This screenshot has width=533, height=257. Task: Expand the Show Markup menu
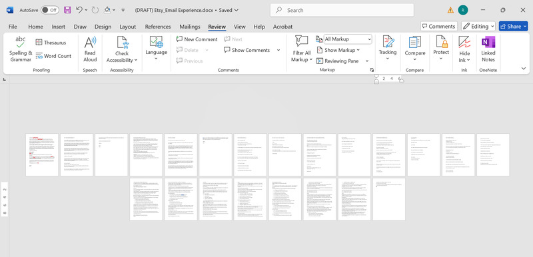coord(338,50)
